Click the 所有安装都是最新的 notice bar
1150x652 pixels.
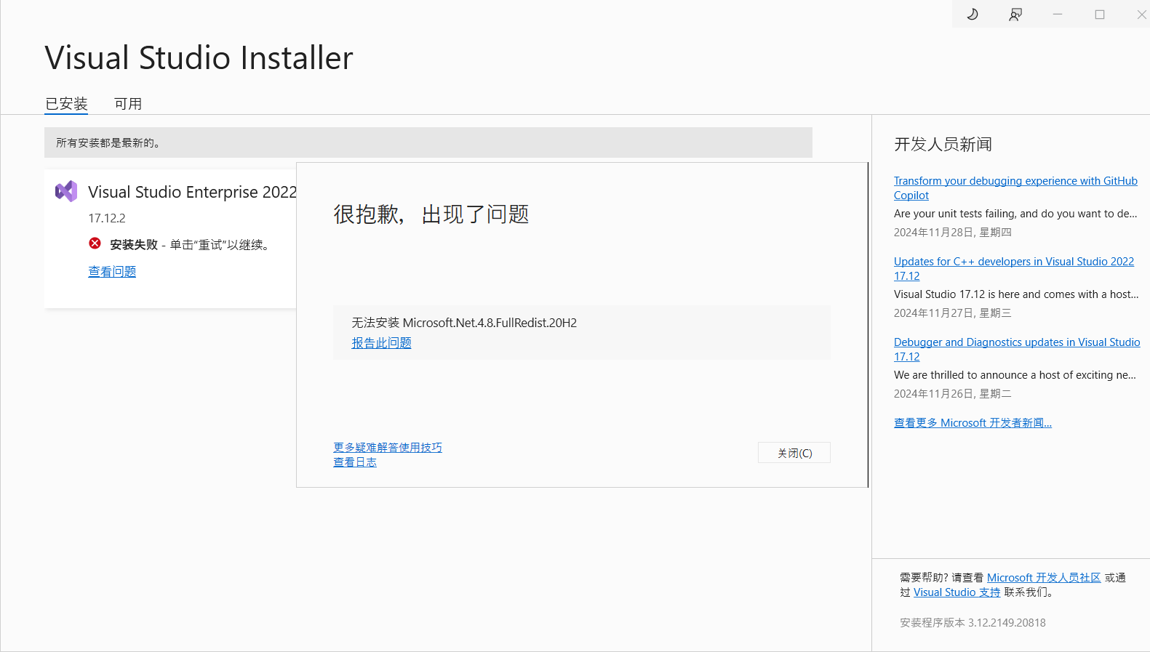(428, 142)
